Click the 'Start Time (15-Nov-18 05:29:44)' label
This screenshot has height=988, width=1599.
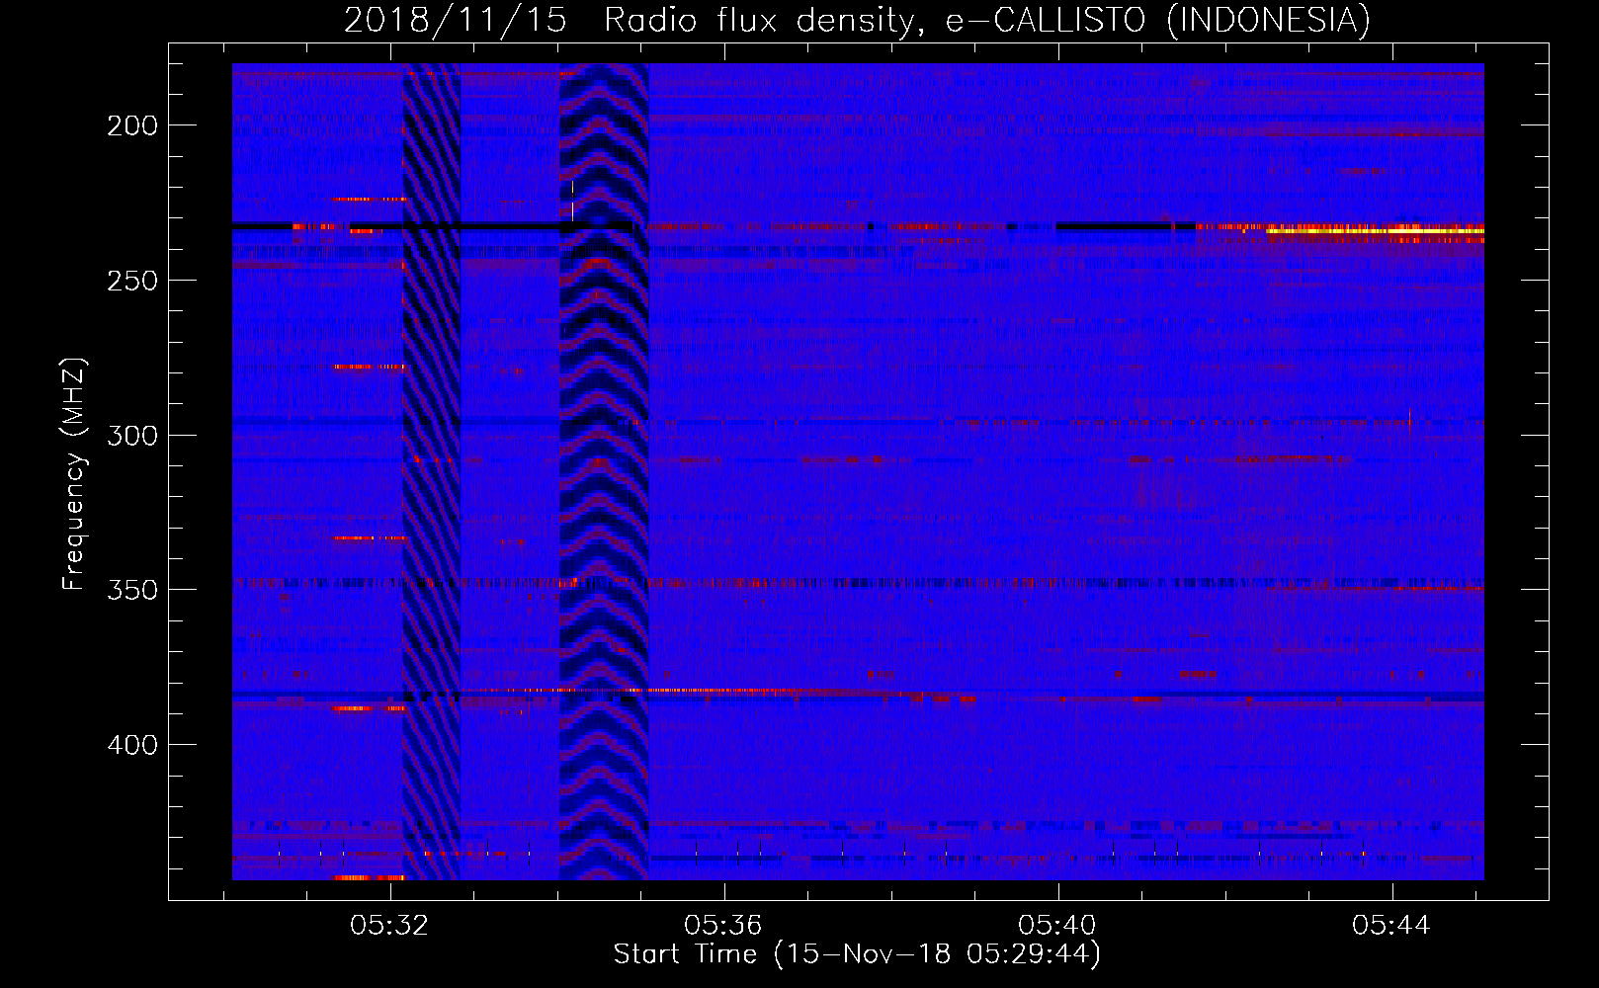click(x=857, y=954)
